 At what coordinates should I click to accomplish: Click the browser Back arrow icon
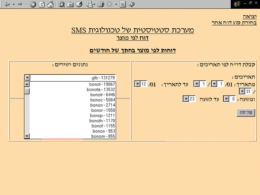pyautogui.click(x=7, y=4)
